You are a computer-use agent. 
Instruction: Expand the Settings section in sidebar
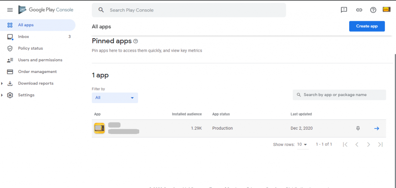[3, 95]
